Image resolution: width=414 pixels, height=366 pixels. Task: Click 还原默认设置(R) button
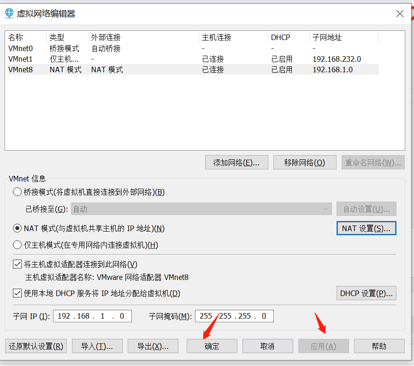click(x=36, y=346)
